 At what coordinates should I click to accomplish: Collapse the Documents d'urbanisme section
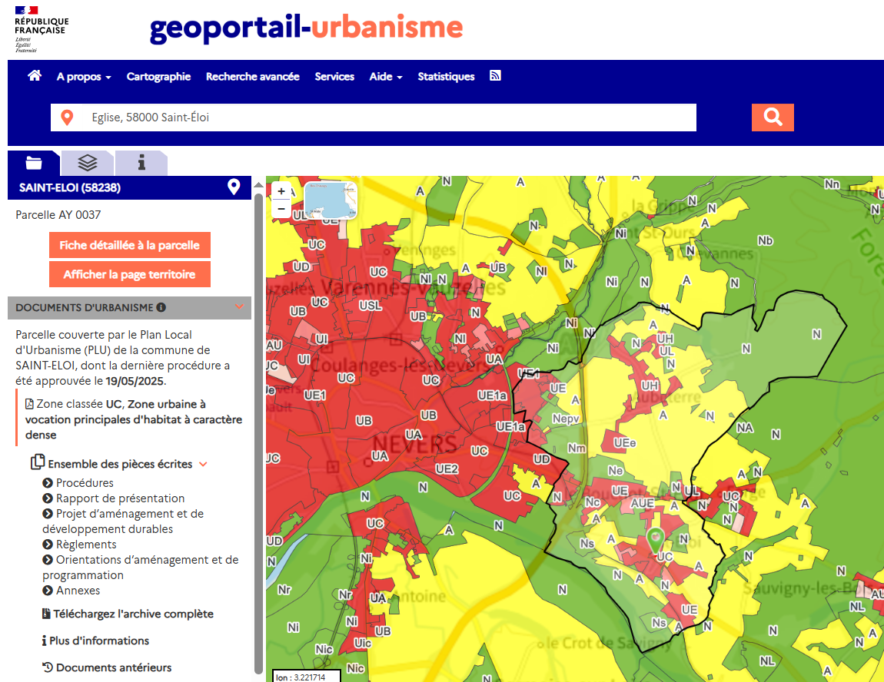[239, 306]
